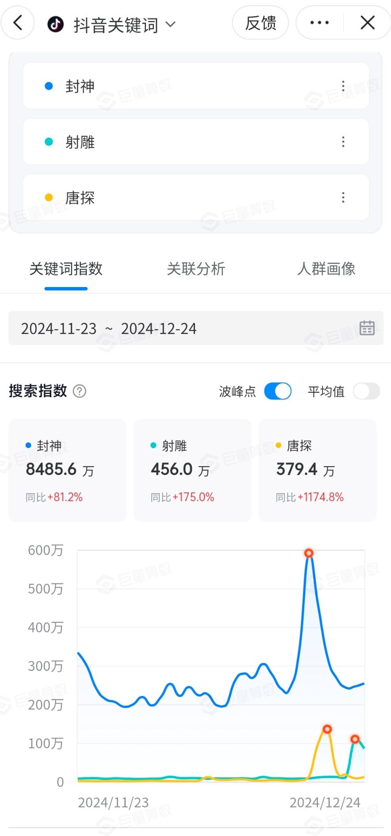Open the three-dot more menu at top
This screenshot has height=836, width=391.
[319, 23]
